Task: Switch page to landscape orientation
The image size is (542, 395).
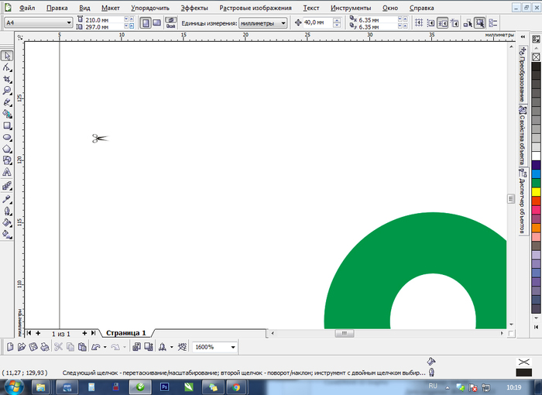Action: pyautogui.click(x=157, y=23)
